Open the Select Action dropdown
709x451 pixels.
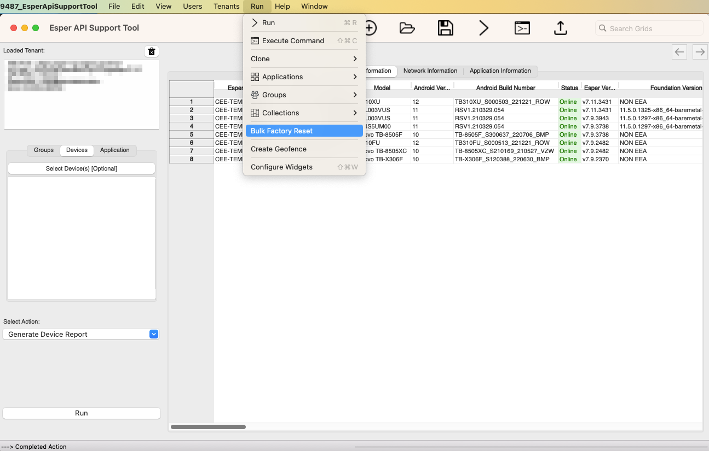pyautogui.click(x=81, y=334)
